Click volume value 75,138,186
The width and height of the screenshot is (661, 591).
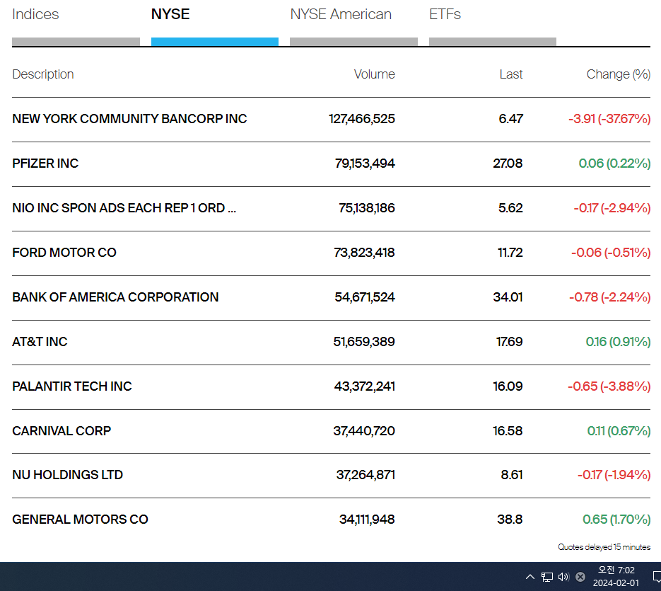pos(367,208)
